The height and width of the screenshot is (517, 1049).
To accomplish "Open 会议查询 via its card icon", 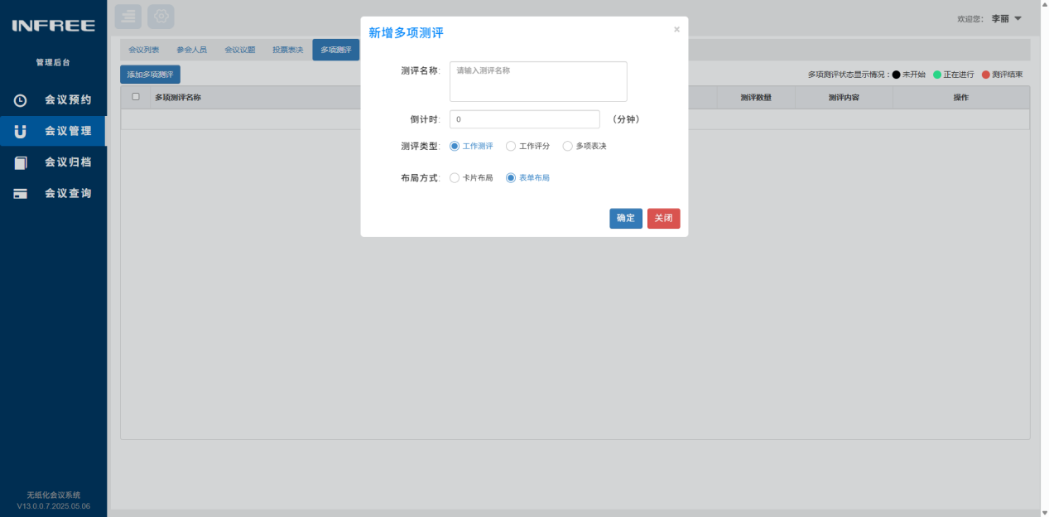I will [21, 194].
